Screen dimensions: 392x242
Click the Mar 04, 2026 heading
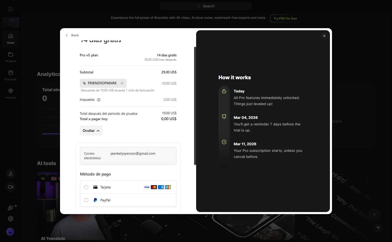[246, 118]
